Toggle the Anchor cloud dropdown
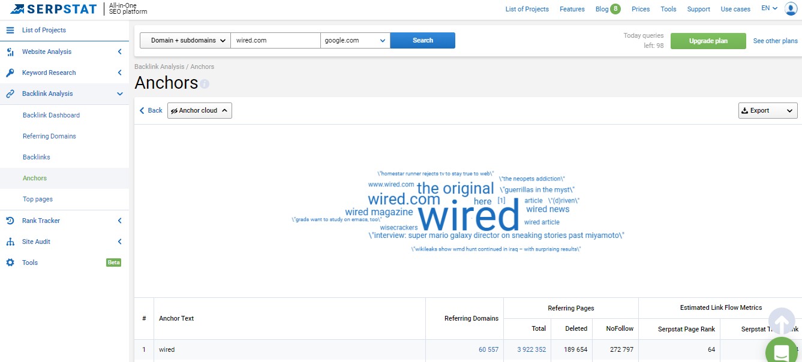The height and width of the screenshot is (362, 802). (200, 110)
